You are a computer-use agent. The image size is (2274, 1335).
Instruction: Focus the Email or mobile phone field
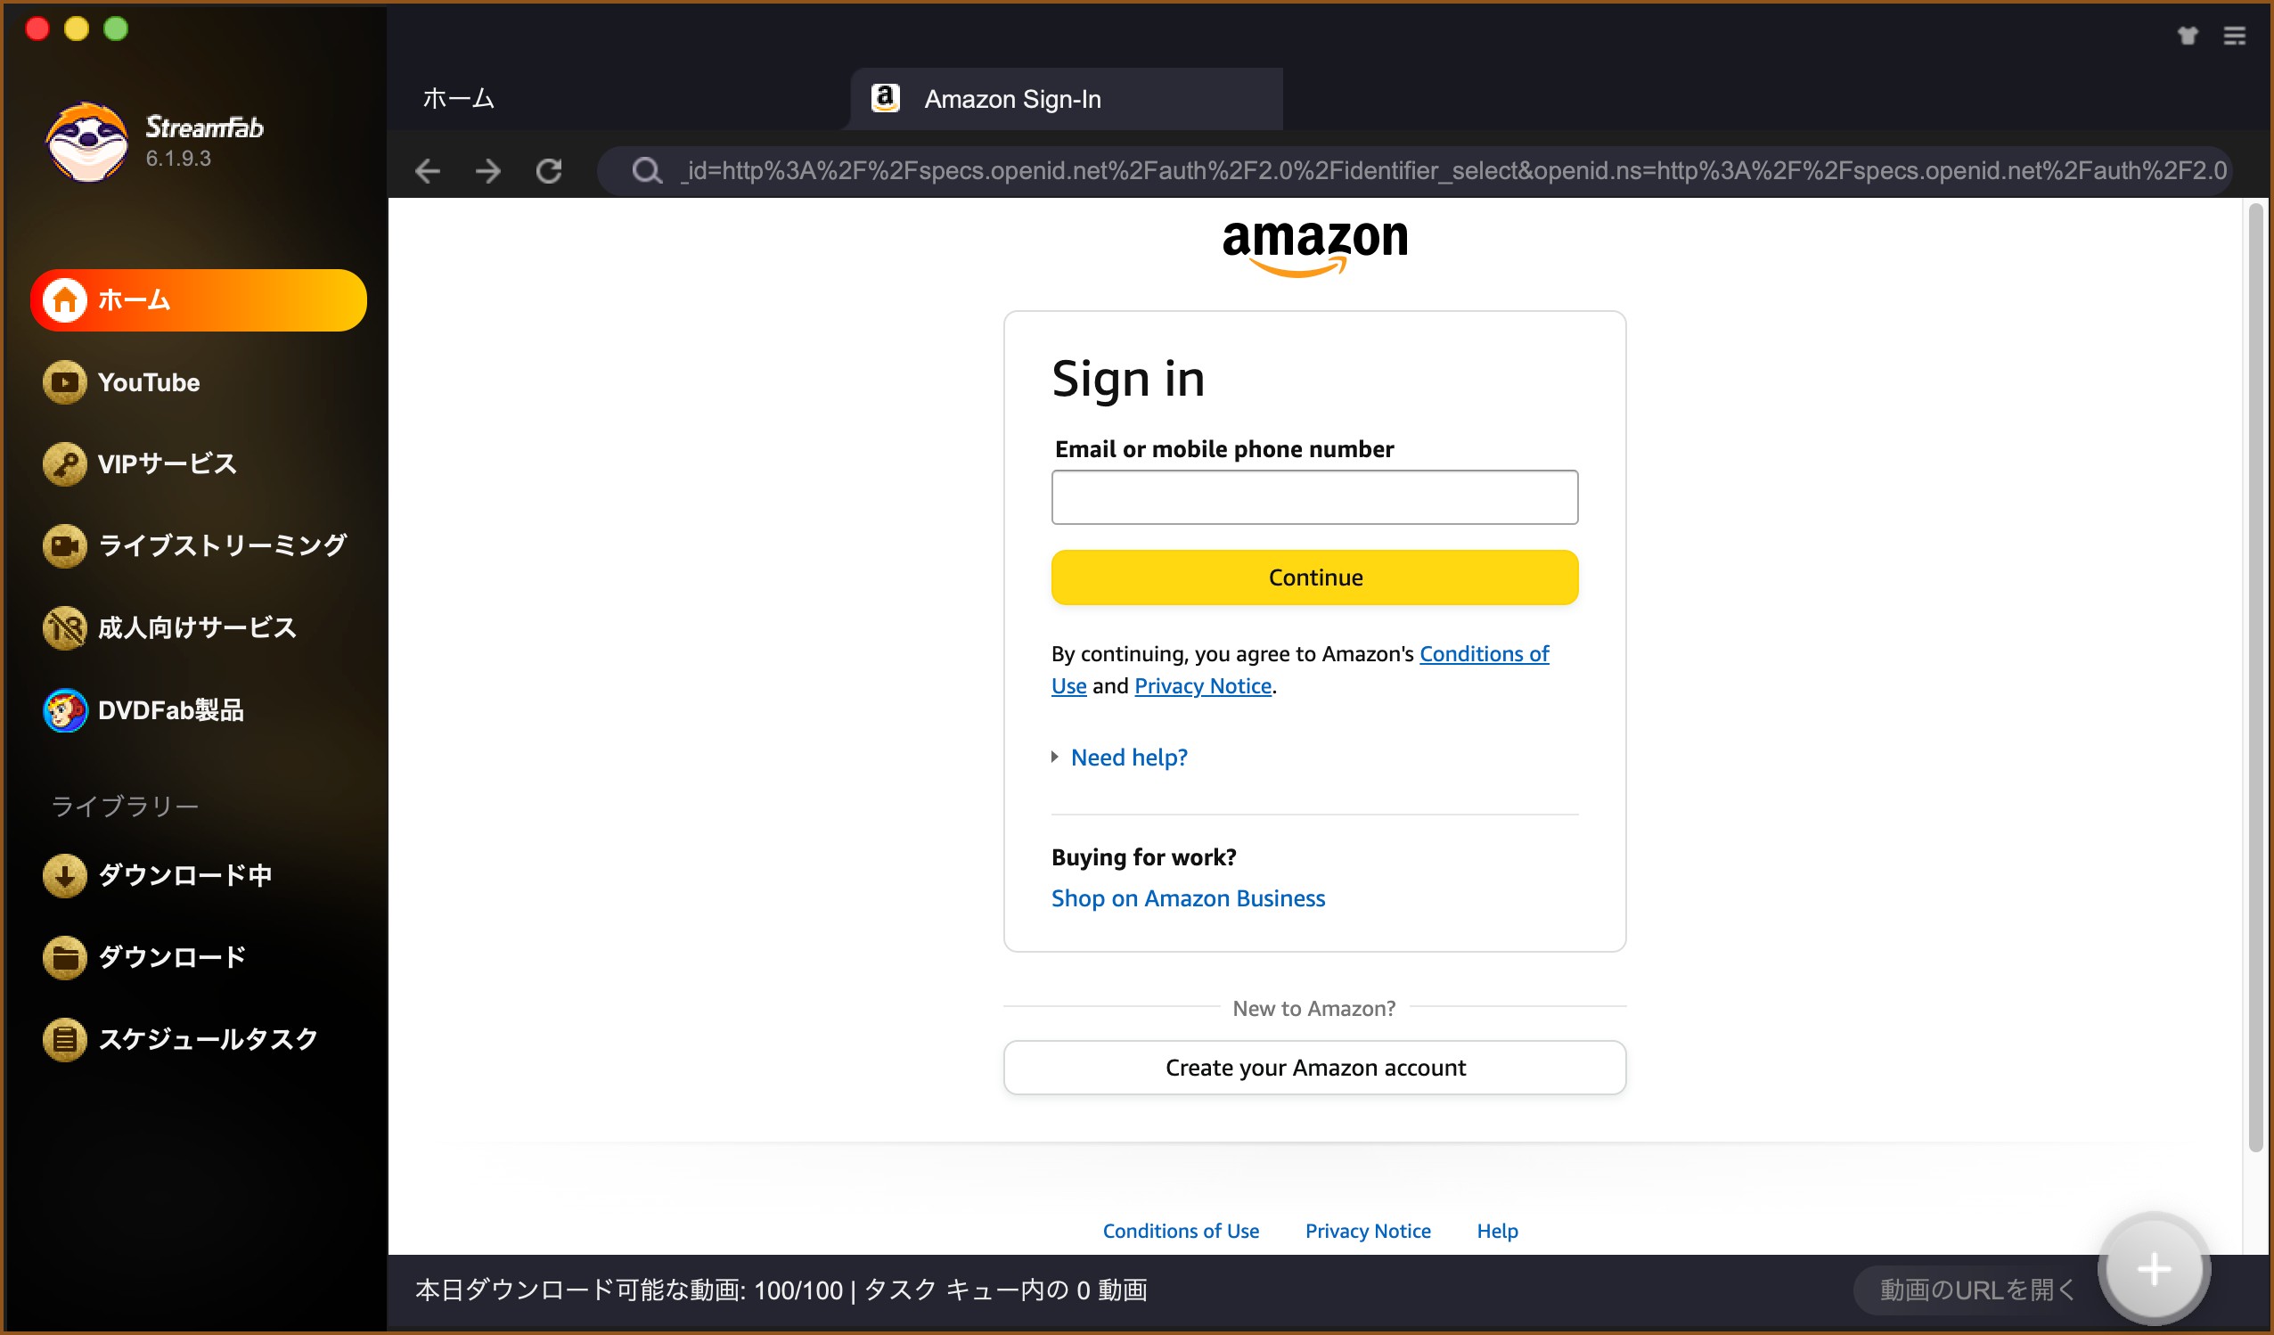point(1315,496)
